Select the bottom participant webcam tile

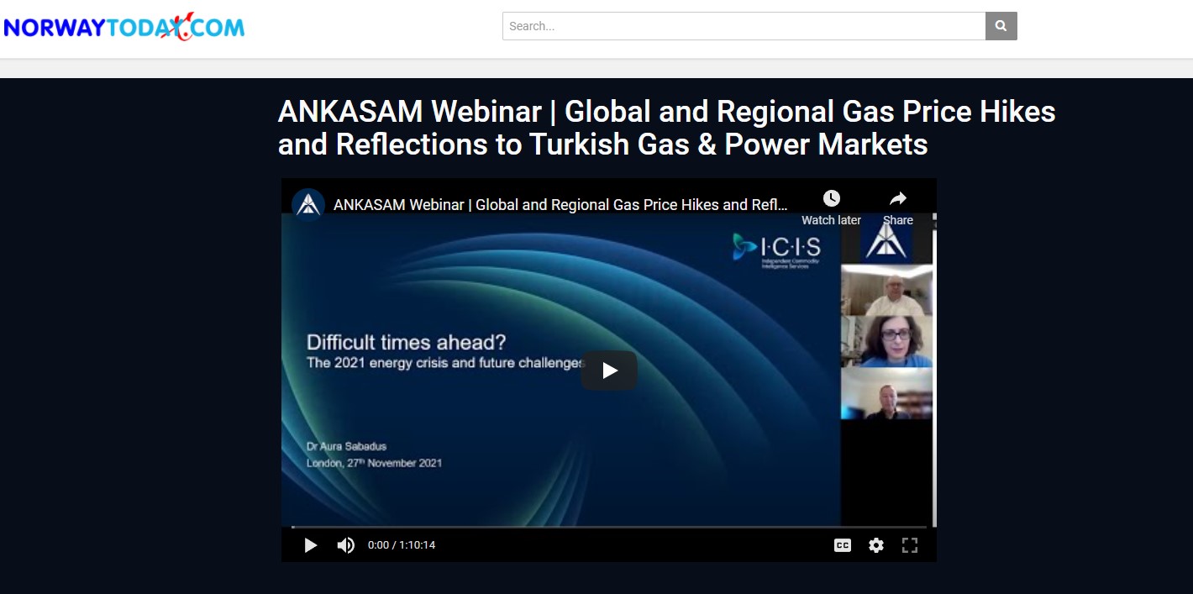886,393
